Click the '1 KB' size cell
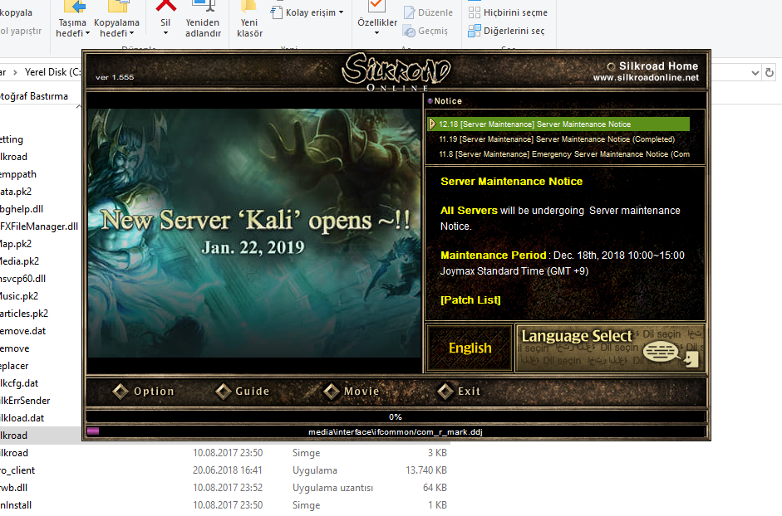This screenshot has height=516, width=782. 437,505
